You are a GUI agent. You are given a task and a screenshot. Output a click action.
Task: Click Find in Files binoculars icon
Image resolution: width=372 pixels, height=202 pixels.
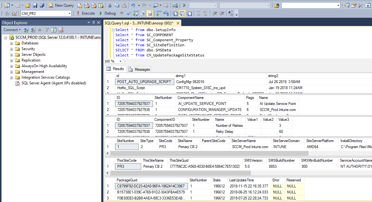coord(277,5)
